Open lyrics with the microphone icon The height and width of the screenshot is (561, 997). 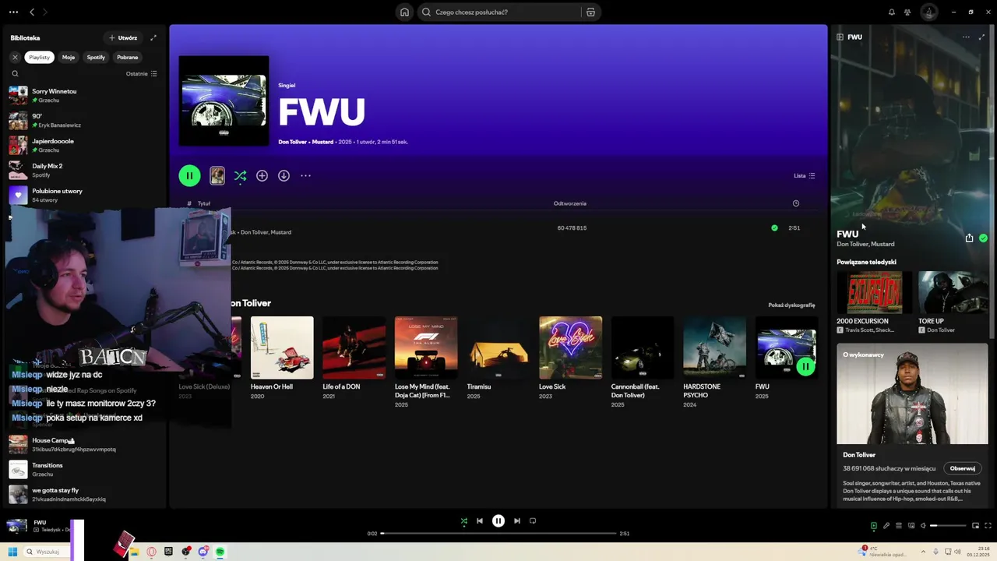[886, 525]
